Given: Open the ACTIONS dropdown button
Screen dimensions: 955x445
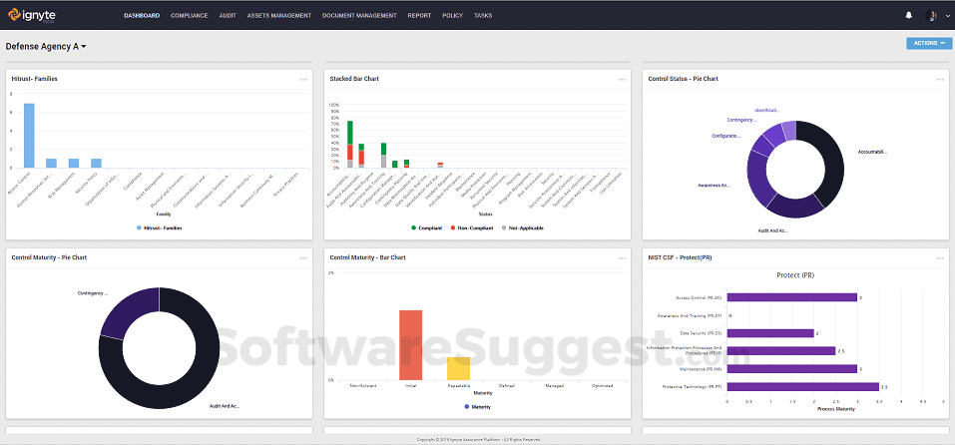Looking at the screenshot, I should click(929, 43).
